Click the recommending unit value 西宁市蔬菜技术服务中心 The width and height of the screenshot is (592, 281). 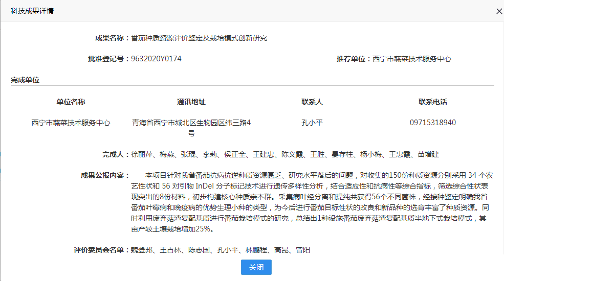pyautogui.click(x=412, y=59)
